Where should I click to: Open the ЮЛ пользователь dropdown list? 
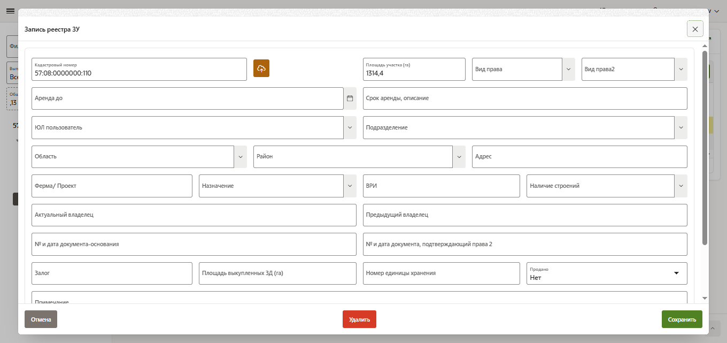350,128
